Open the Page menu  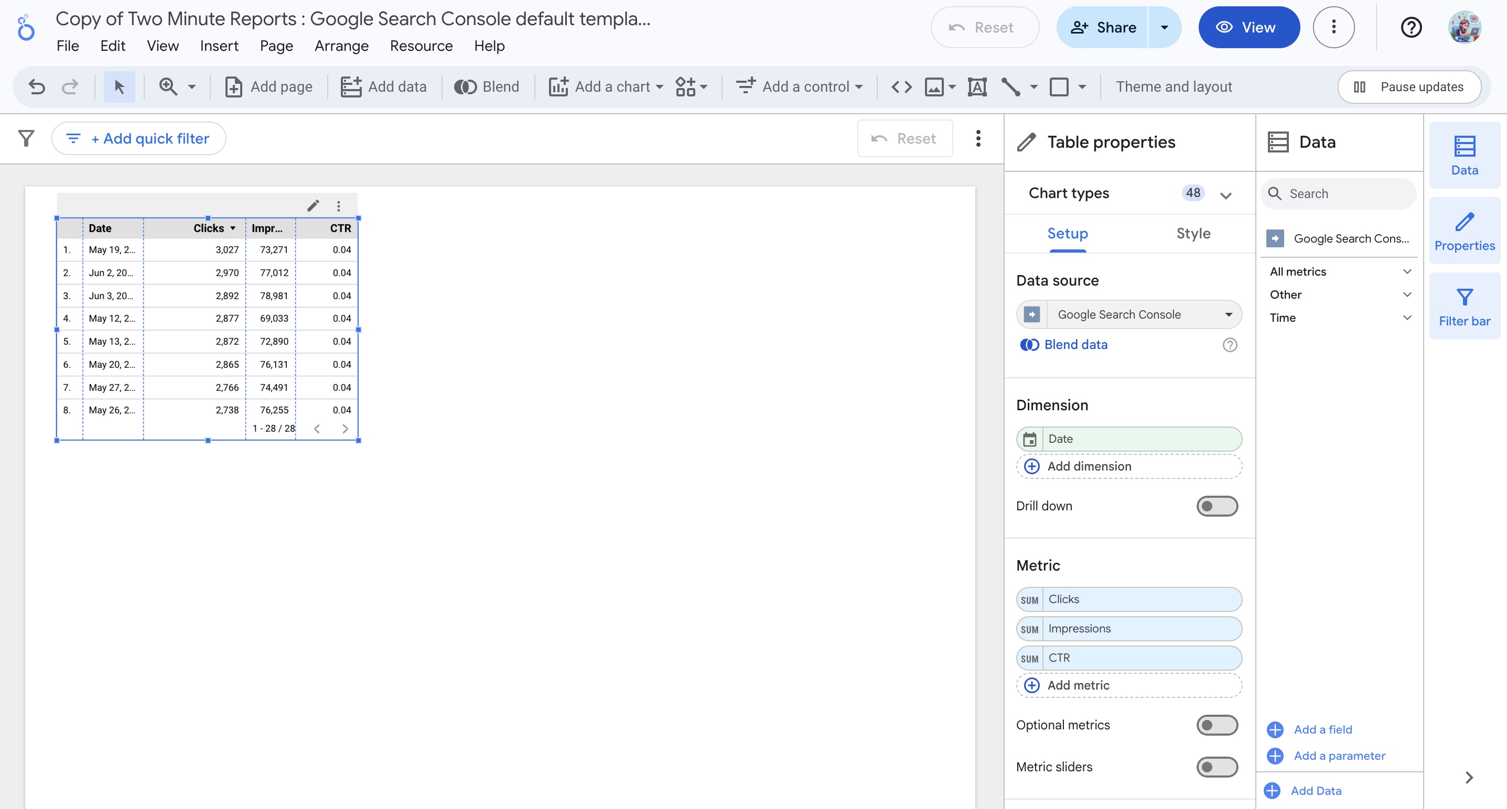[x=276, y=46]
